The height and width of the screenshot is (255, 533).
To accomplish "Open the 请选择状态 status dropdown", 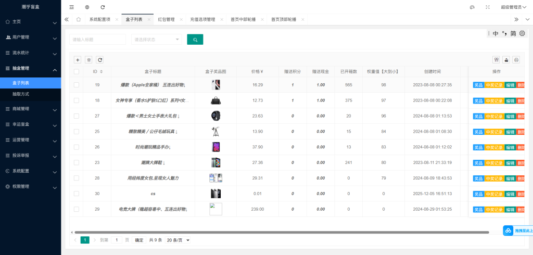I will point(157,40).
